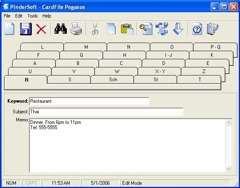Open search with binoculars icon

coord(61,29)
